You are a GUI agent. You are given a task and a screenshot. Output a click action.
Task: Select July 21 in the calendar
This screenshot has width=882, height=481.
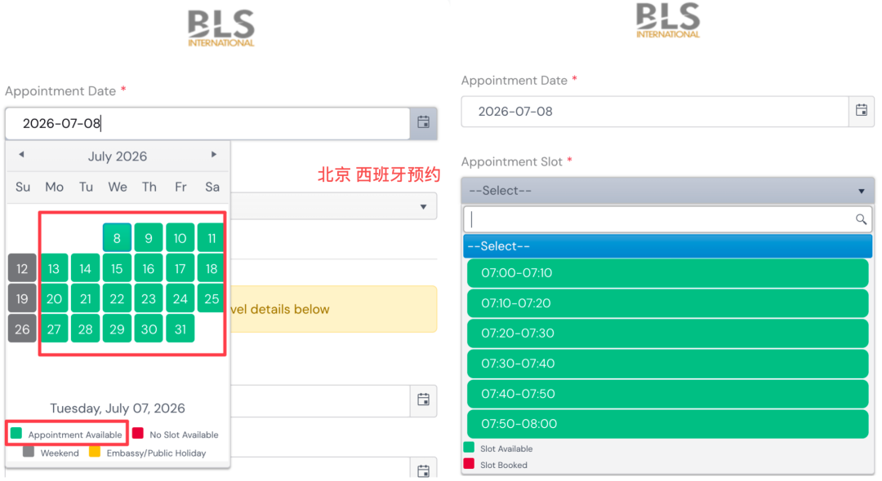[x=86, y=298]
